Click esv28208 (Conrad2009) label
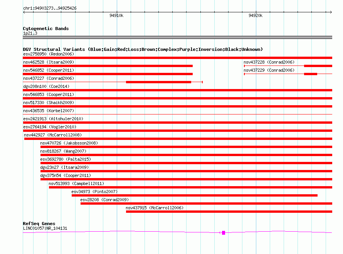Screen dimensions: 343x254 coord(104,200)
